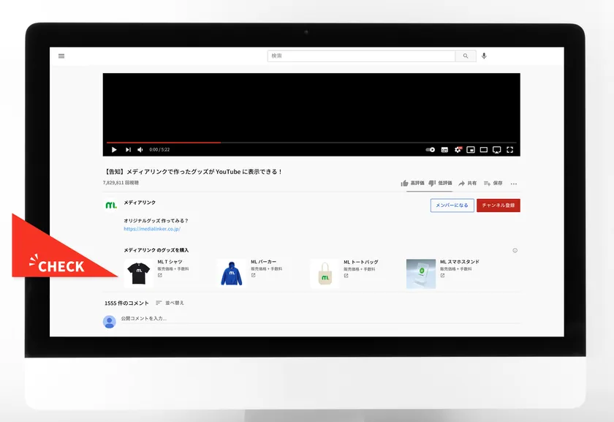This screenshot has width=614, height=422.
Task: Play the video
Action: [114, 149]
